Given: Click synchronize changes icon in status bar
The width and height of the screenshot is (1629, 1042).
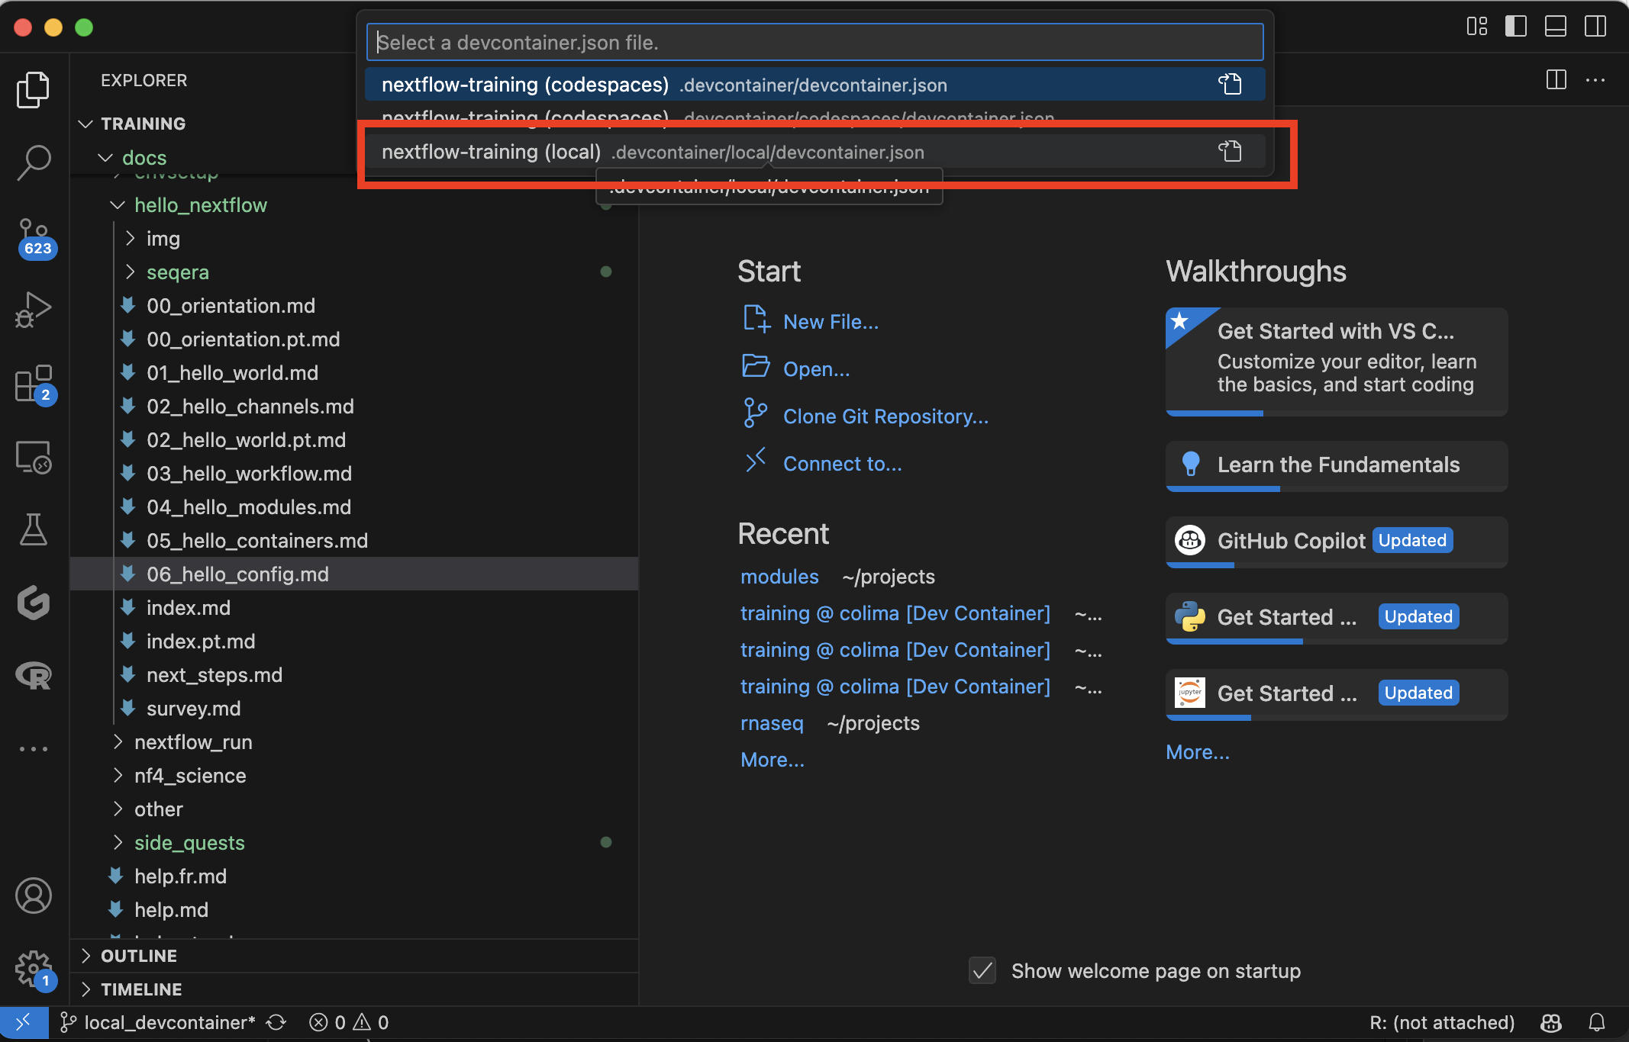Looking at the screenshot, I should coord(276,1022).
